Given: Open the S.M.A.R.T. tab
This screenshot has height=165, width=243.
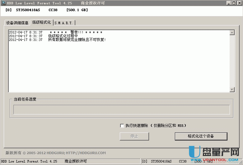Looking at the screenshot, I should [x=64, y=23].
